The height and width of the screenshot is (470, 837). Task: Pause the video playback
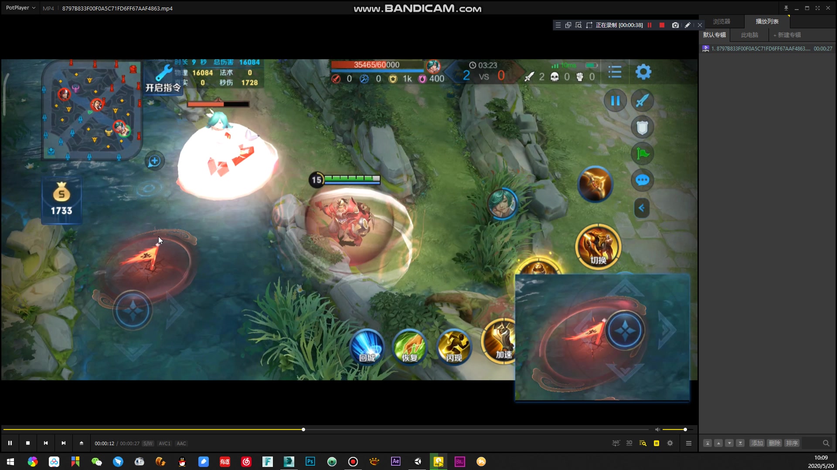pos(10,443)
